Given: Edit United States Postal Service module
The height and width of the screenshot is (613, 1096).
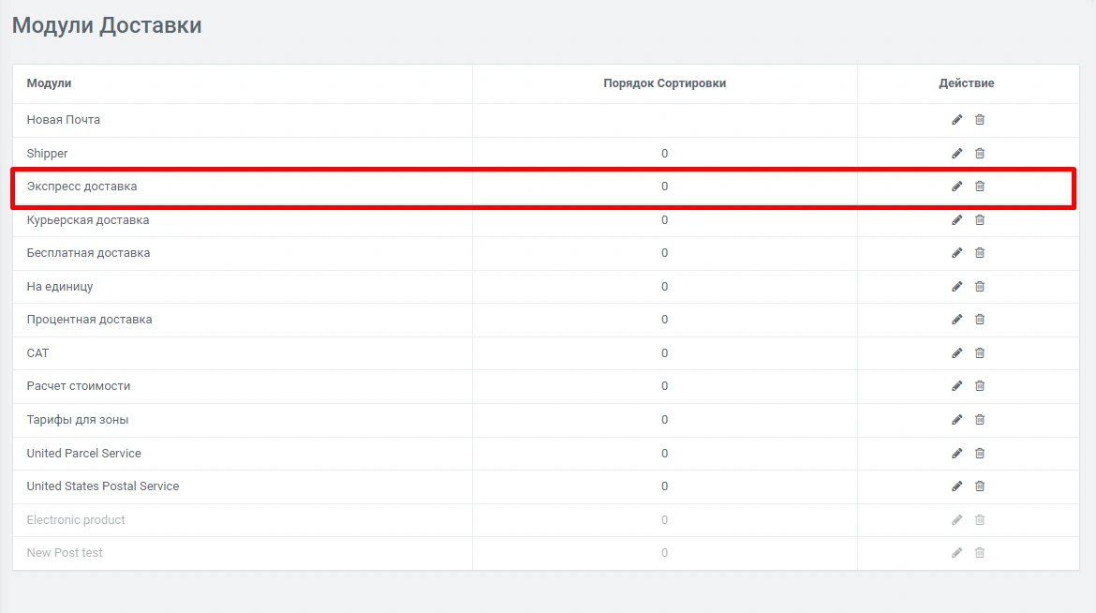Looking at the screenshot, I should (956, 486).
